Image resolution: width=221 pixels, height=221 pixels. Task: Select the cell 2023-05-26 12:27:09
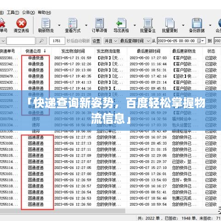(73, 156)
